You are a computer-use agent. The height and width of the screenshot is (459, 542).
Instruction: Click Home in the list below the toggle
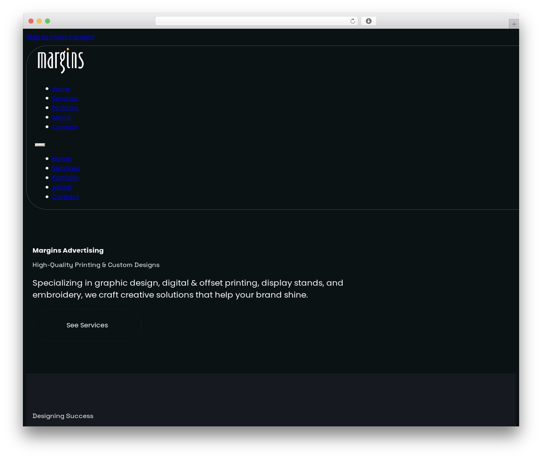[x=61, y=159]
